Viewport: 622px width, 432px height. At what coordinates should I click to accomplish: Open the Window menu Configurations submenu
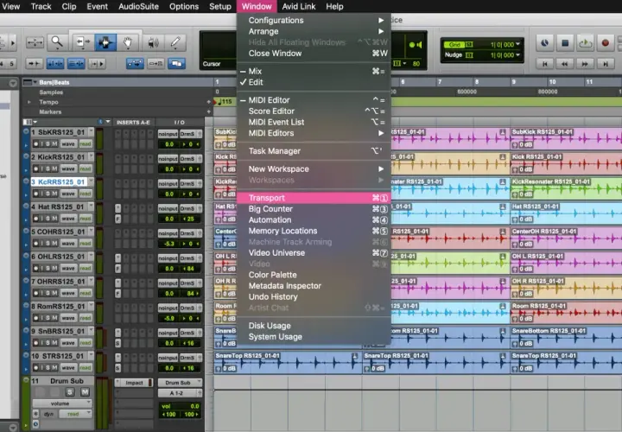(314, 20)
